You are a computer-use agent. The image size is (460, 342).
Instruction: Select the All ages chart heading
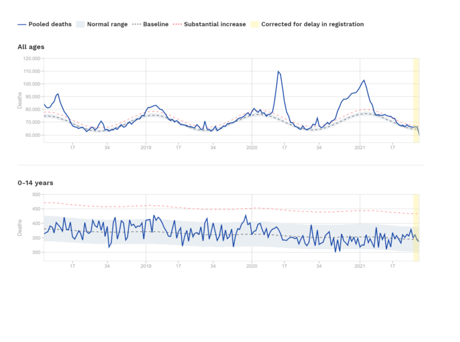[31, 47]
